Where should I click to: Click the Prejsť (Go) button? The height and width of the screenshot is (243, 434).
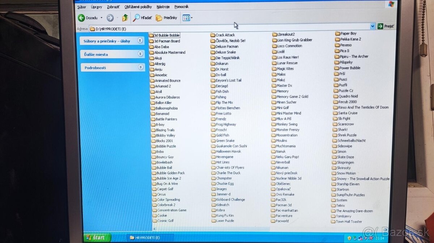pyautogui.click(x=386, y=26)
